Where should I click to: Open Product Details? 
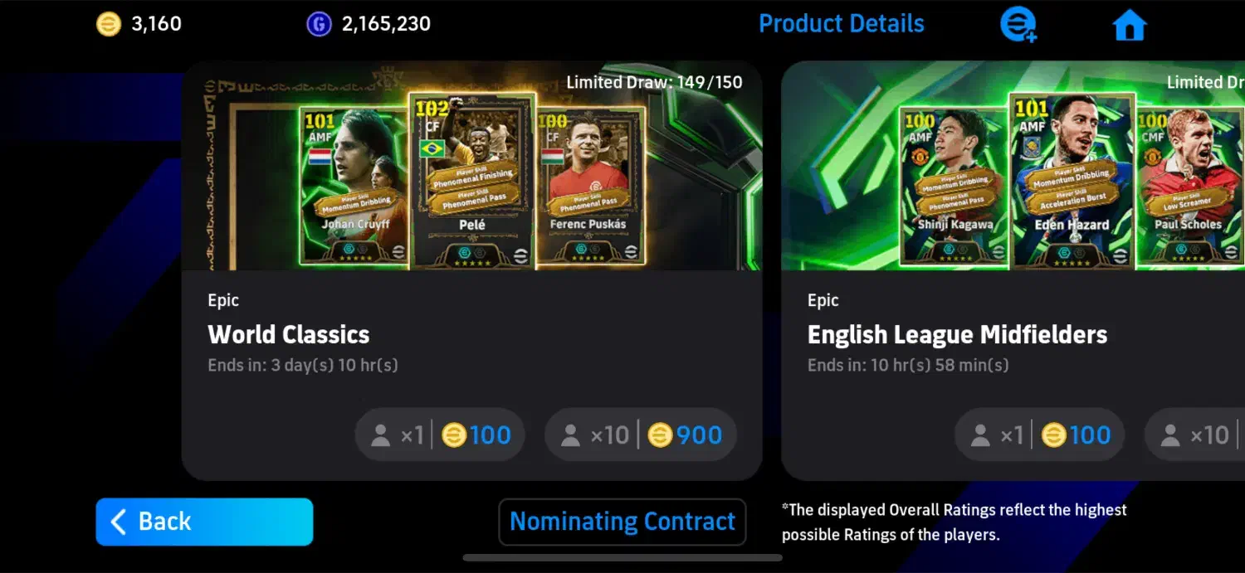pos(841,24)
